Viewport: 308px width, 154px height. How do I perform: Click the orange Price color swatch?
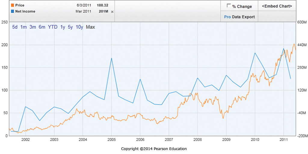click(12, 5)
